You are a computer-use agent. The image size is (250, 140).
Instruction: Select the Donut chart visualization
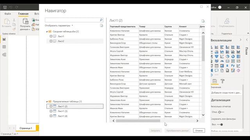click(233, 56)
